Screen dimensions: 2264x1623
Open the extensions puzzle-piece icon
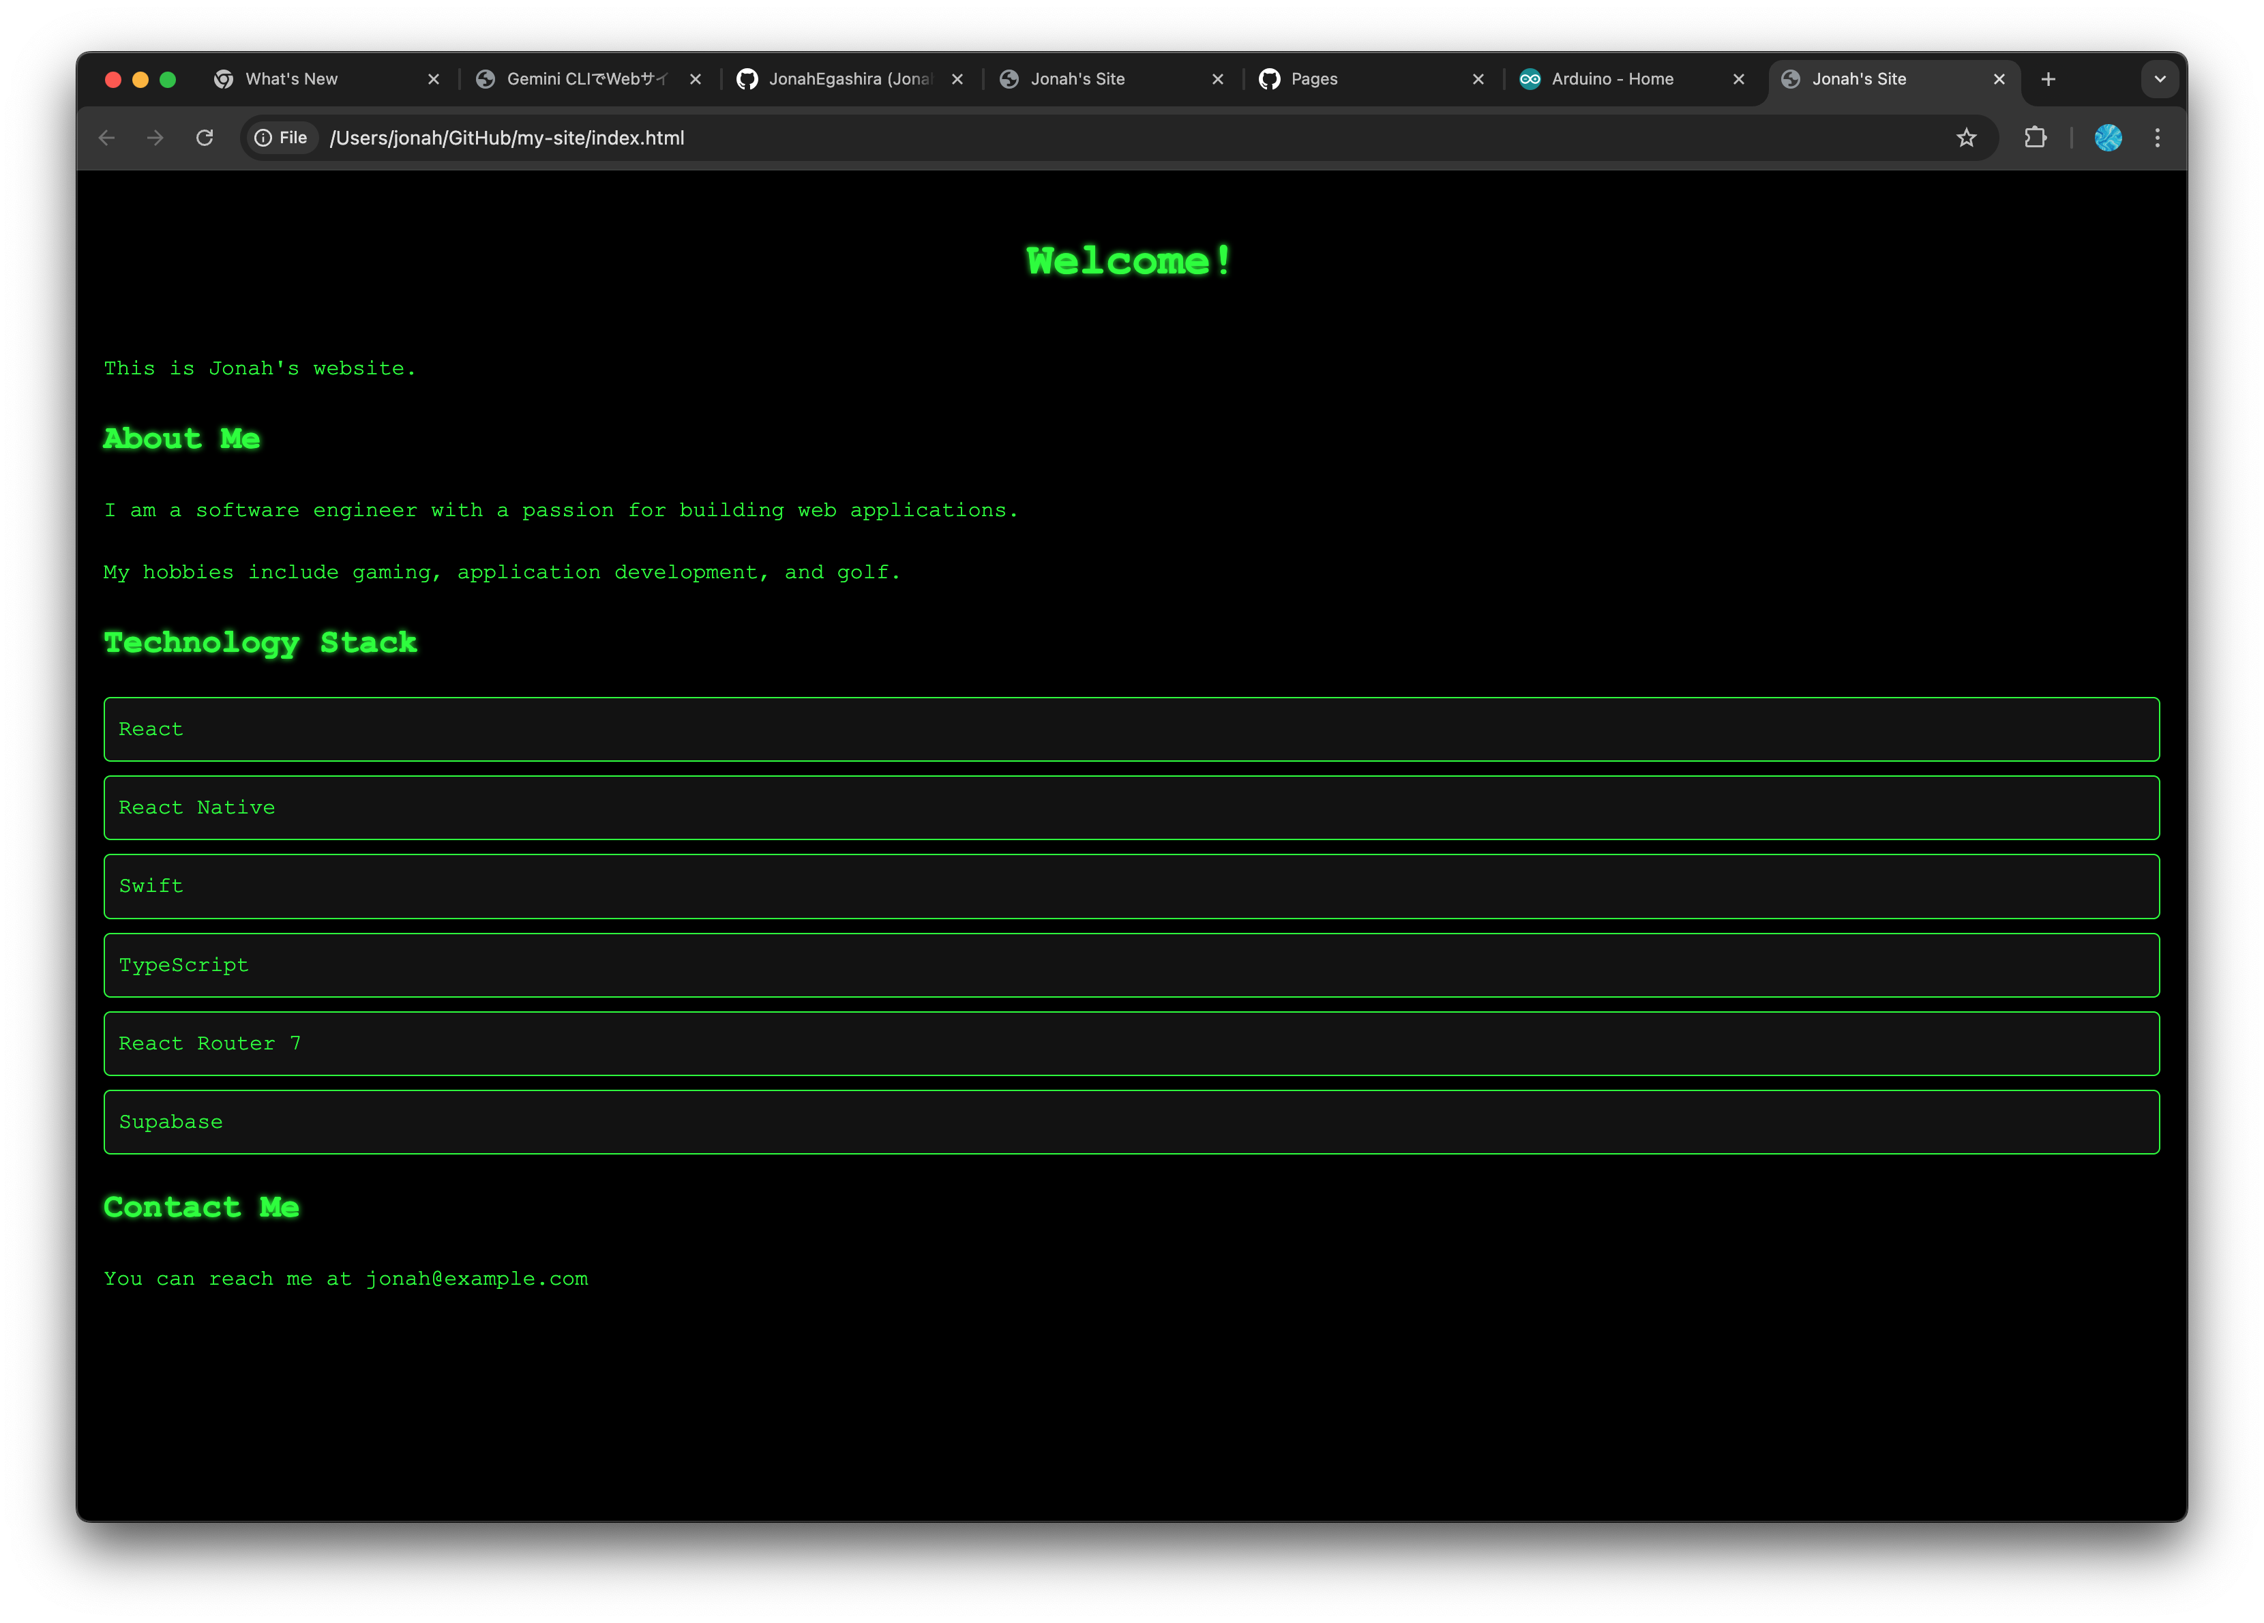pos(2036,138)
